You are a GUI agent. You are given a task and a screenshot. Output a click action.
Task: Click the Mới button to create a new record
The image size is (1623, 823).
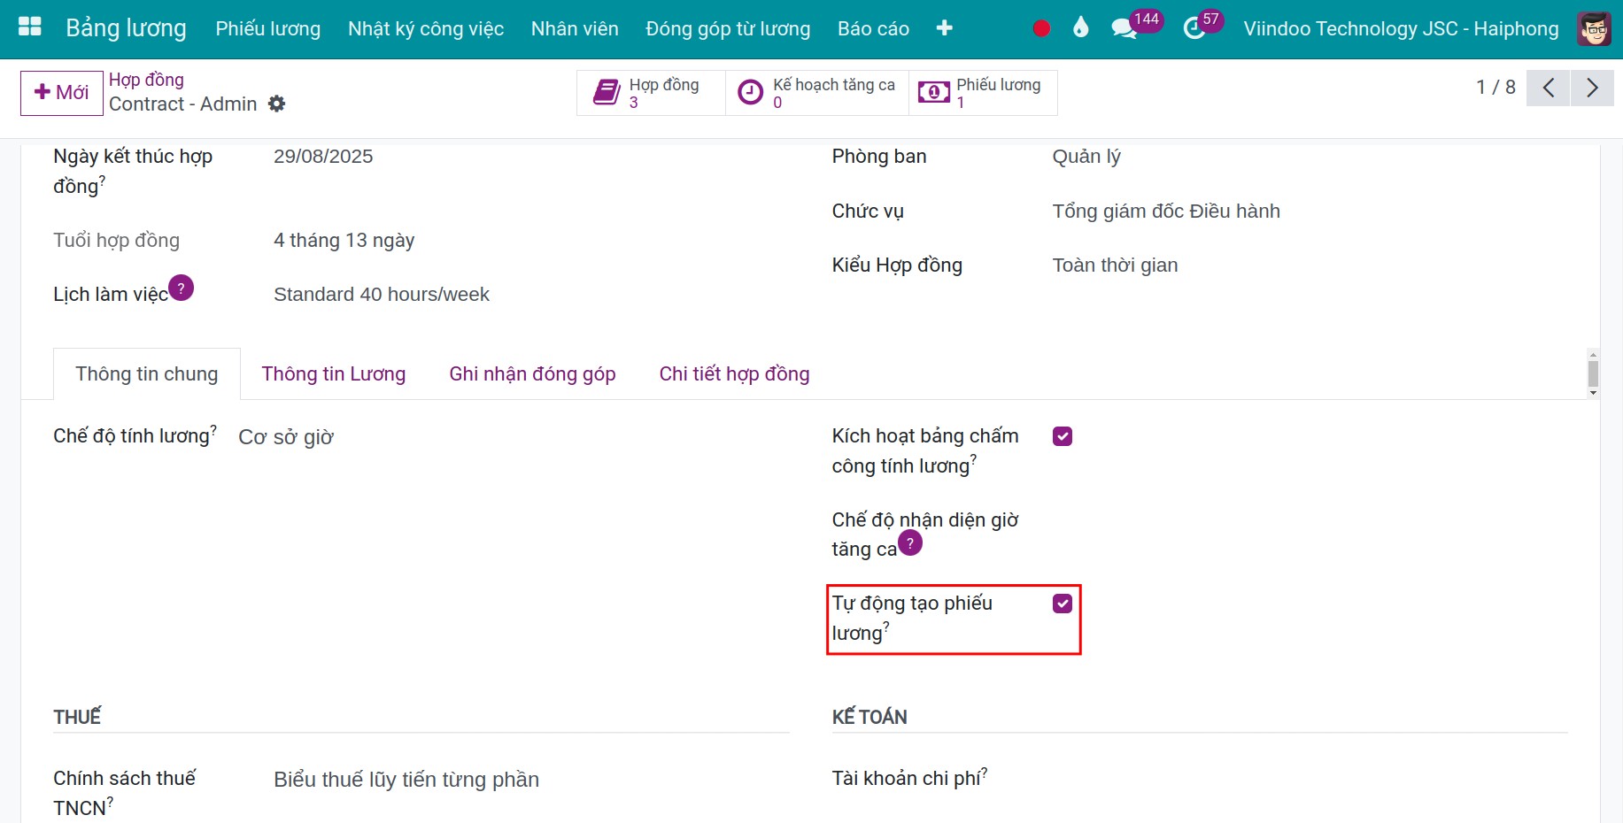(x=62, y=93)
